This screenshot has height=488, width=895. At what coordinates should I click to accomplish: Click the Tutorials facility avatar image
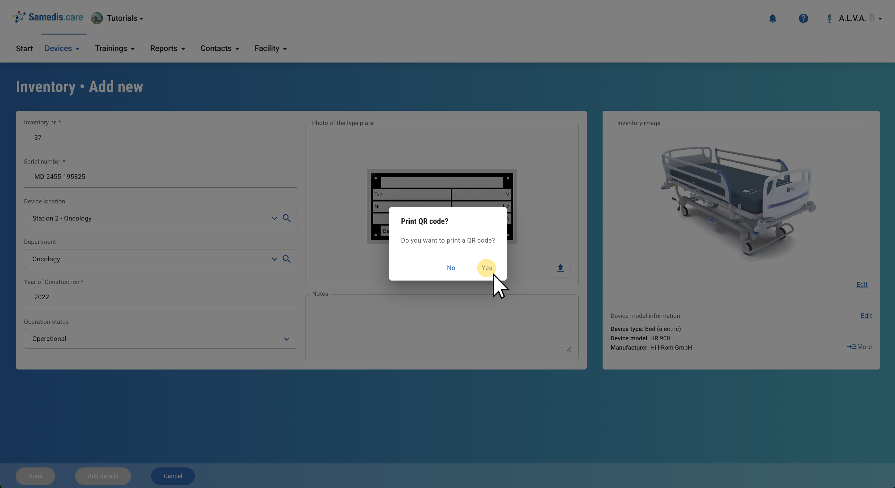point(97,18)
